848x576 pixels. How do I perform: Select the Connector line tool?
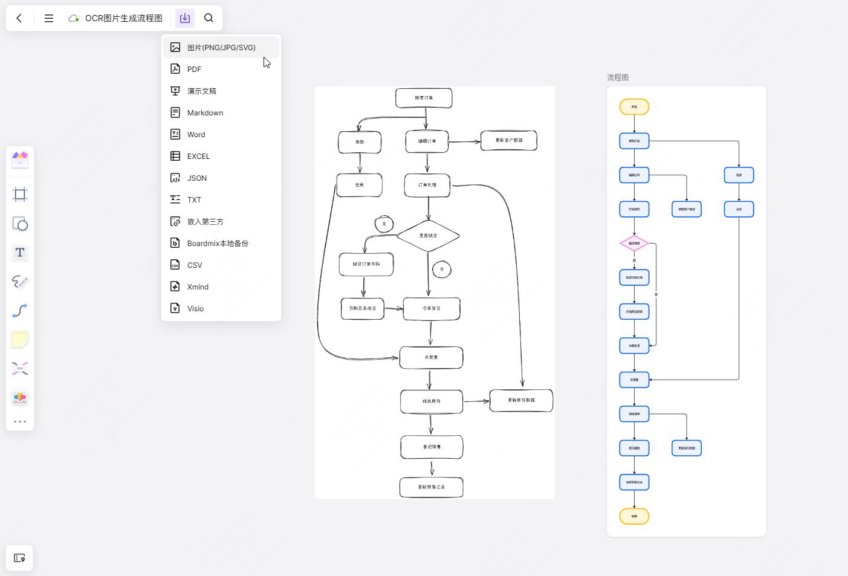pyautogui.click(x=20, y=311)
